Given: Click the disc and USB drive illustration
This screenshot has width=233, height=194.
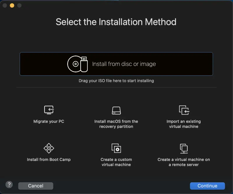Looking at the screenshot, I should click(77, 64).
